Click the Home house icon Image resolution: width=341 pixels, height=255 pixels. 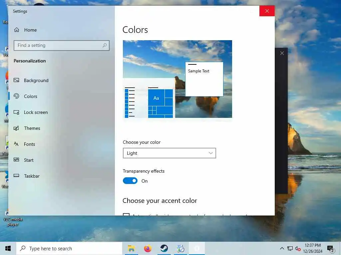(x=17, y=30)
